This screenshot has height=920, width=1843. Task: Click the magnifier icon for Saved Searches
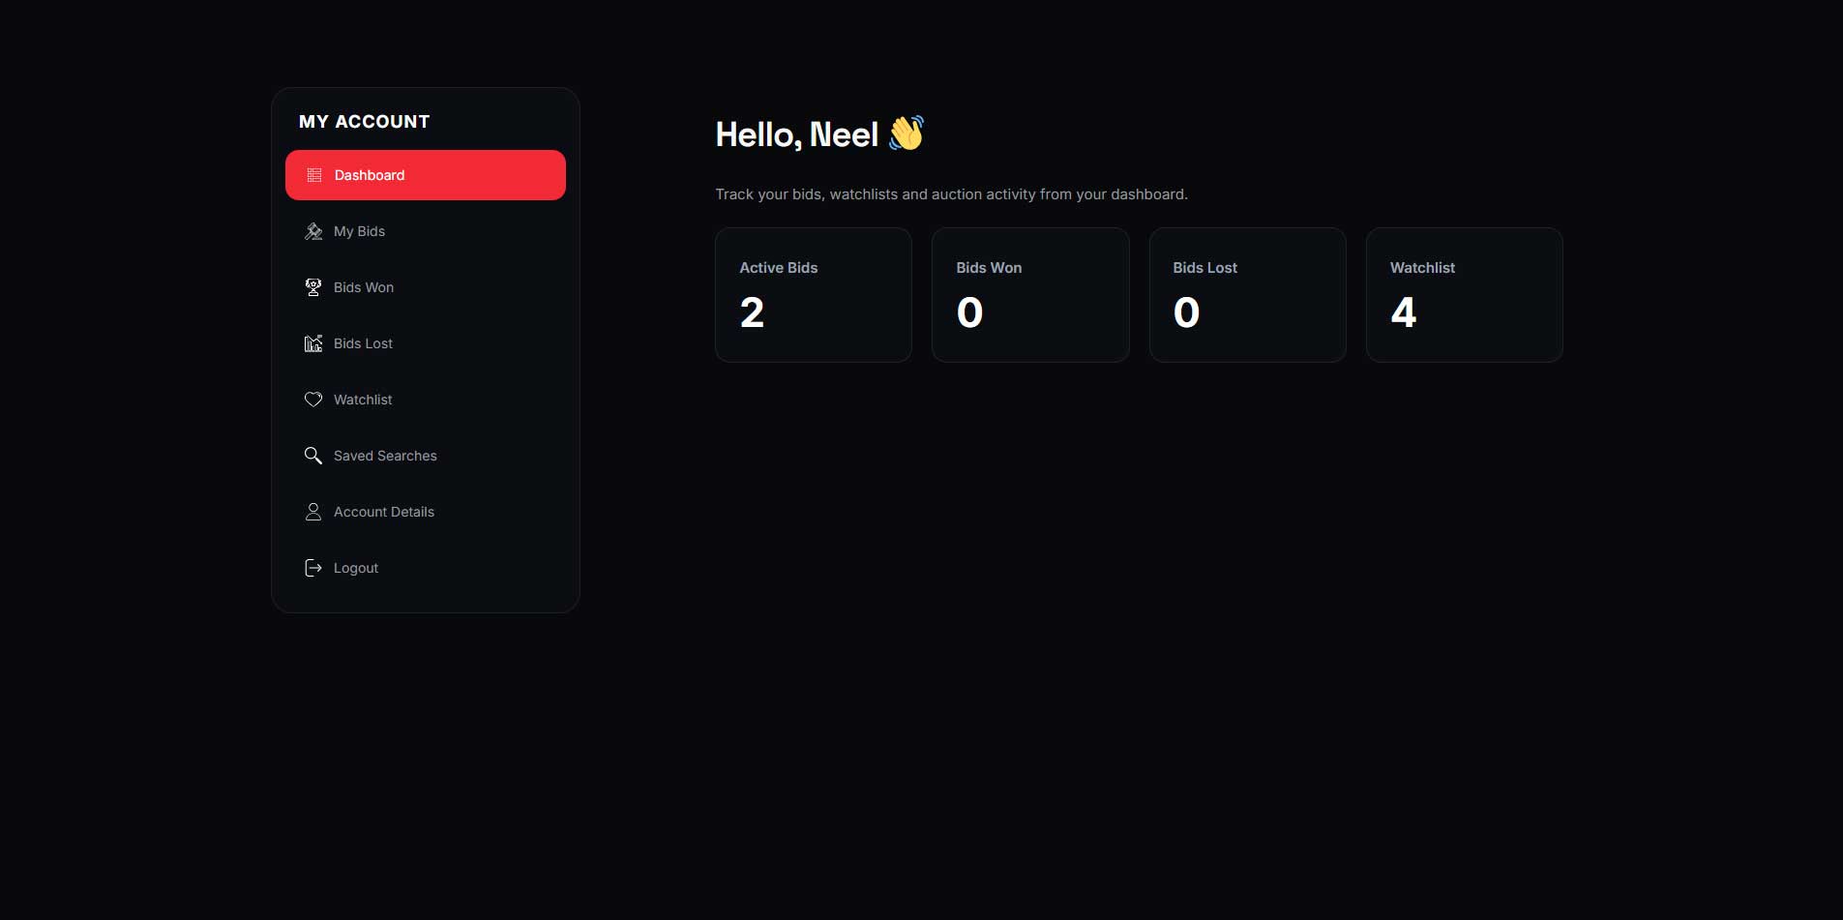313,456
